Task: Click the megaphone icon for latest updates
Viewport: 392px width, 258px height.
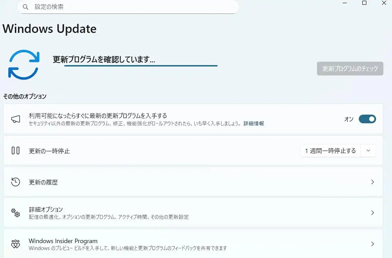Action: click(16, 119)
